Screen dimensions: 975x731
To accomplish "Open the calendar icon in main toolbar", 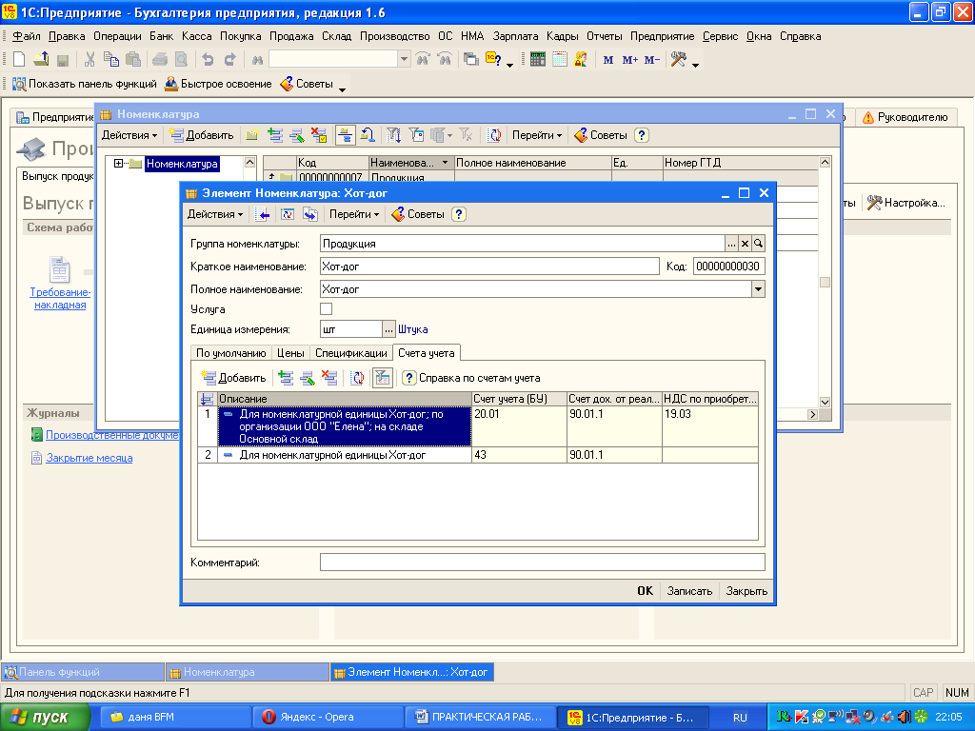I will click(x=560, y=60).
